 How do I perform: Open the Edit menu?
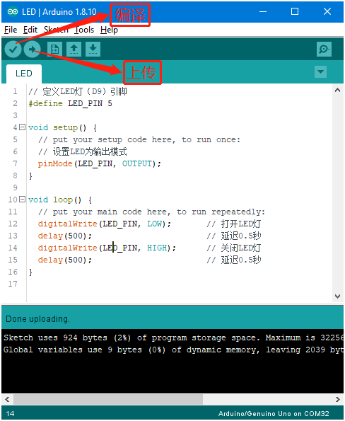click(x=30, y=30)
